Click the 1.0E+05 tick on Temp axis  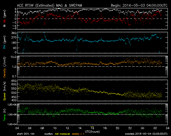[x=12, y=114]
